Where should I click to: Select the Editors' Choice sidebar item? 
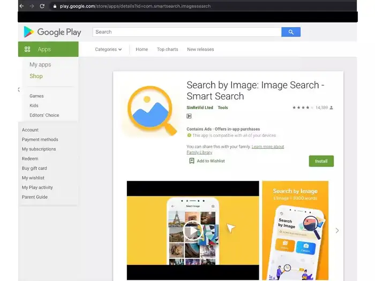(x=44, y=115)
